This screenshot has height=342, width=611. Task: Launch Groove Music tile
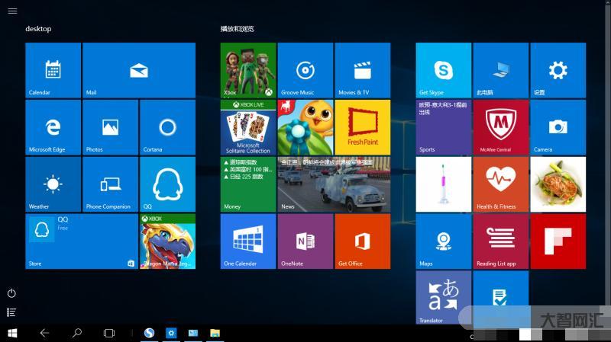[305, 70]
